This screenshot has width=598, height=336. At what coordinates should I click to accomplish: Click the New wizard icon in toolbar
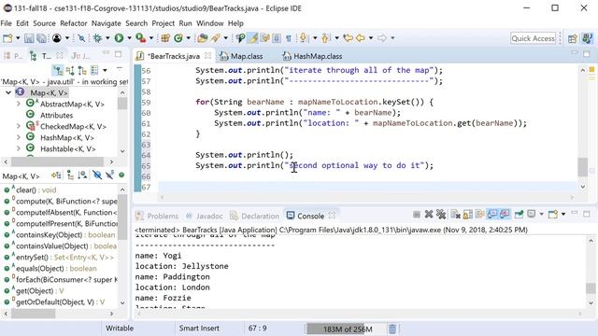point(7,38)
